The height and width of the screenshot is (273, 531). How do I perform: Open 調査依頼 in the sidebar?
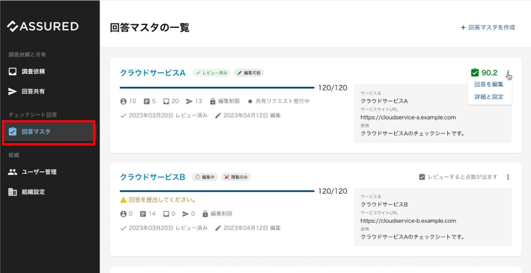pos(33,72)
